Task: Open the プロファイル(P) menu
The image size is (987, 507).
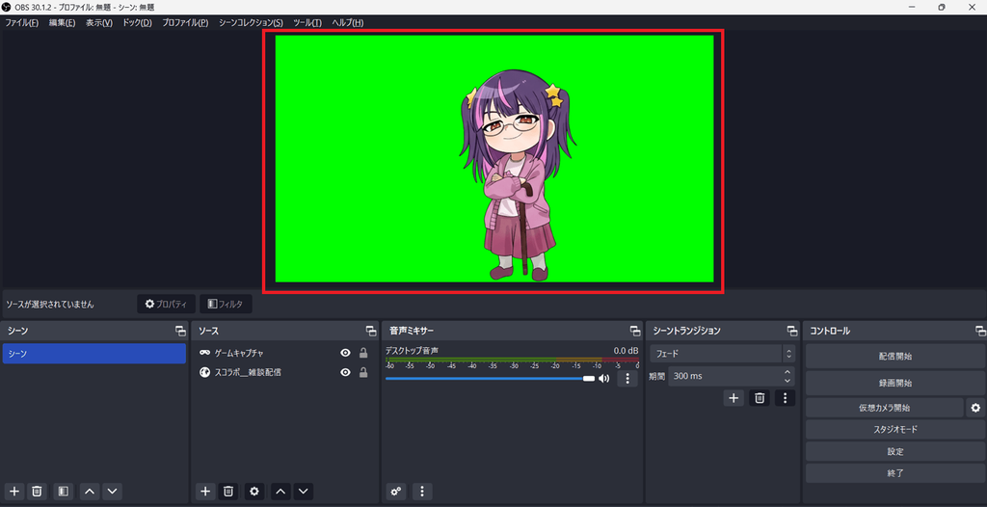Action: point(185,23)
